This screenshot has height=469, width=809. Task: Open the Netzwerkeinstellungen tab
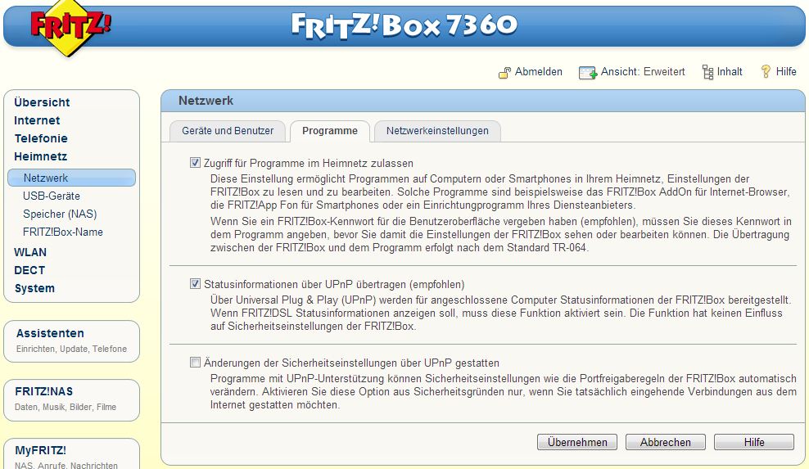coord(437,131)
